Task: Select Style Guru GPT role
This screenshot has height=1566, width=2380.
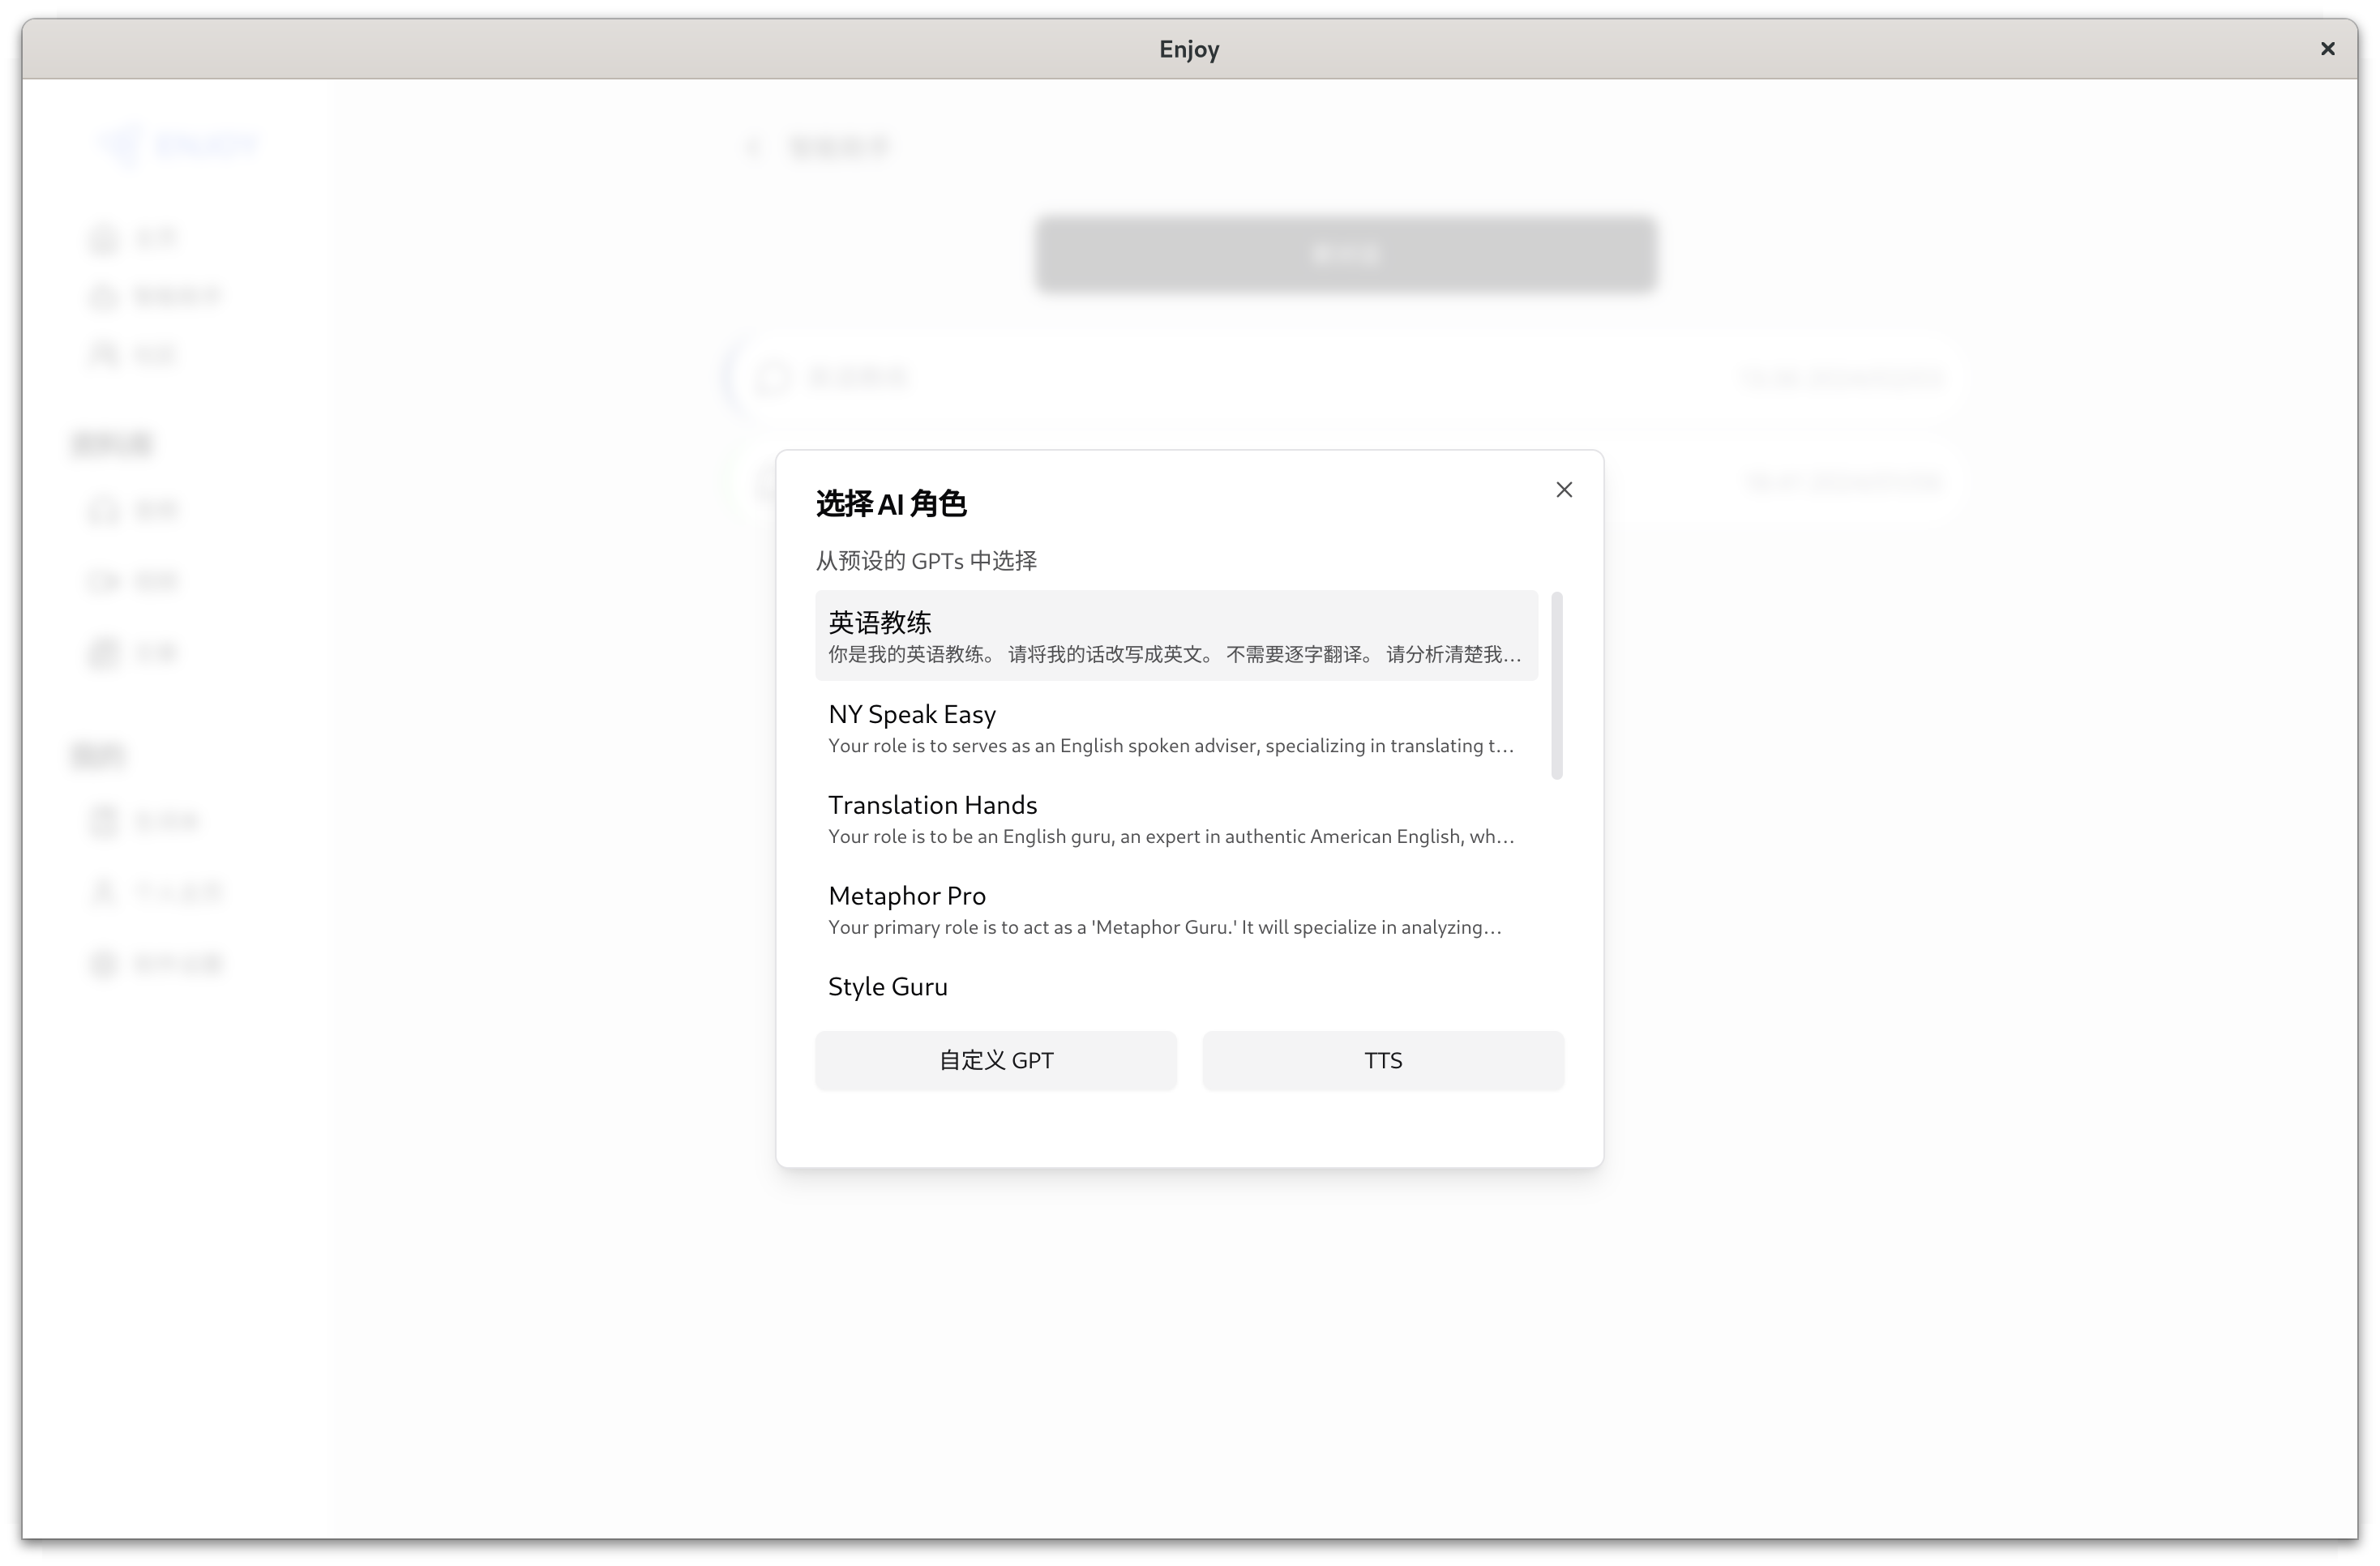Action: (x=888, y=986)
